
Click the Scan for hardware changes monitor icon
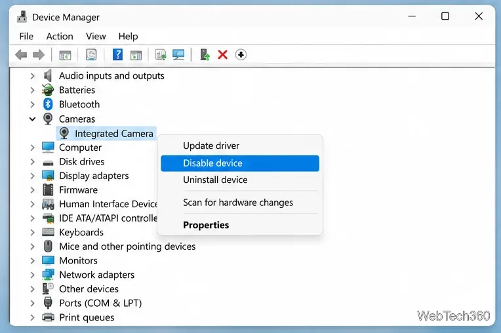pyautogui.click(x=178, y=54)
